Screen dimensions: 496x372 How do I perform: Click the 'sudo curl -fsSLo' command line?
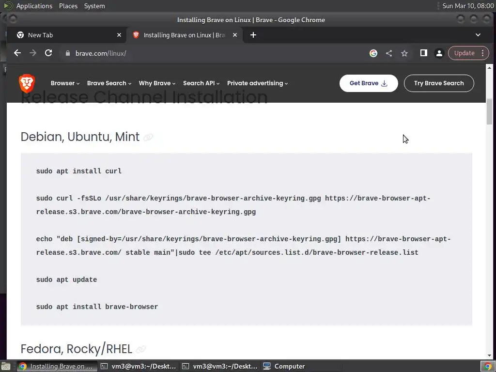[233, 205]
